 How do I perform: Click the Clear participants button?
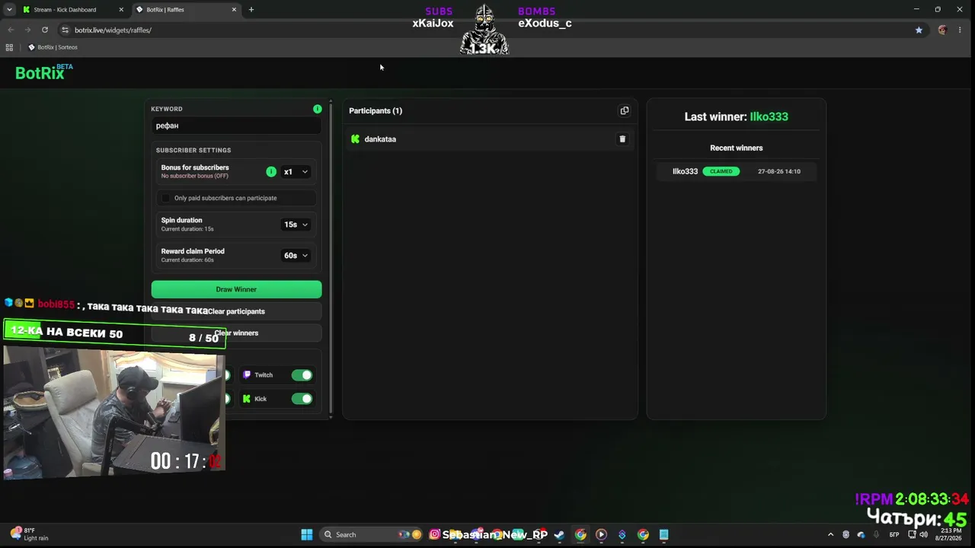(236, 311)
